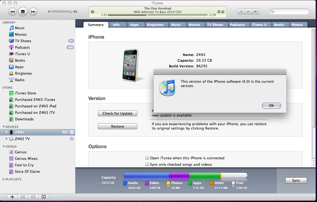Click the Restore button
This screenshot has height=202, width=317.
[x=118, y=126]
